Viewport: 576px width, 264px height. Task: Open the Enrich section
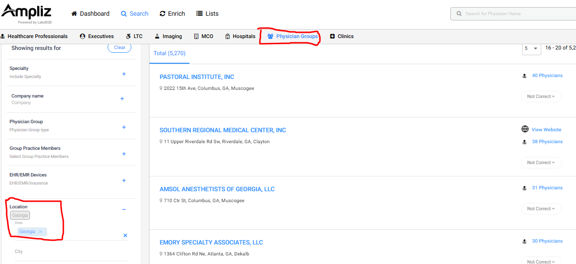172,14
